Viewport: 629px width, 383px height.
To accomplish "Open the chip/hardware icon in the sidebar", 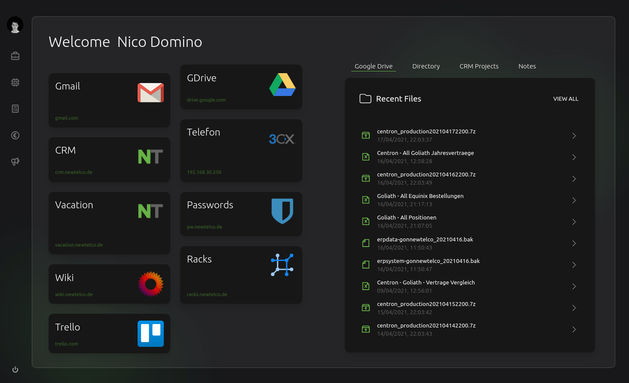I will pyautogui.click(x=15, y=82).
